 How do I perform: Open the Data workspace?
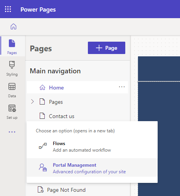(x=12, y=90)
